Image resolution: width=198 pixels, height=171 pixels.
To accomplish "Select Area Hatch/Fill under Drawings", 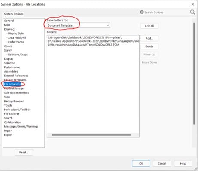I will (17, 38).
